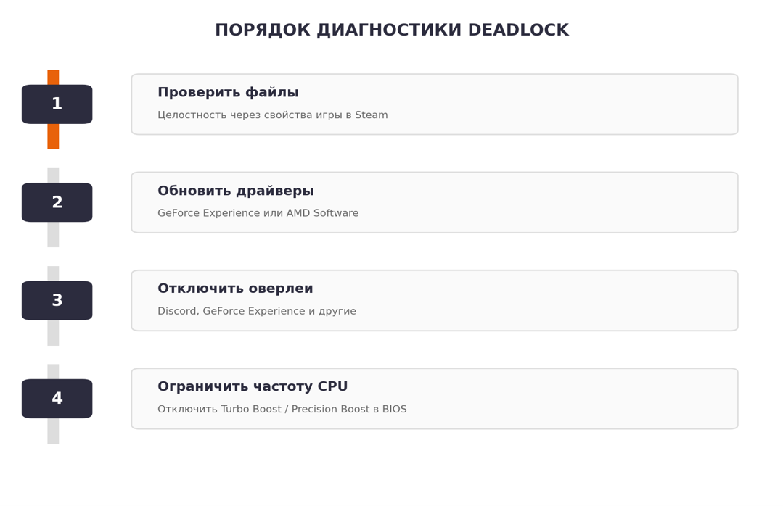This screenshot has height=506, width=783.
Task: Select the heading "Ограничить частоту CPU"
Action: (253, 386)
